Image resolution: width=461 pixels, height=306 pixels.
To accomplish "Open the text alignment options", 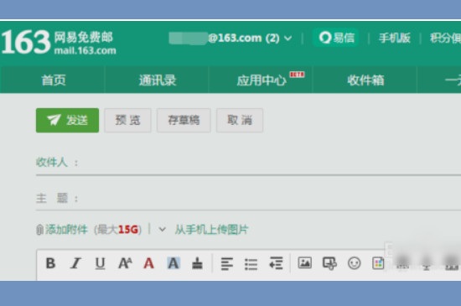I will click(227, 264).
